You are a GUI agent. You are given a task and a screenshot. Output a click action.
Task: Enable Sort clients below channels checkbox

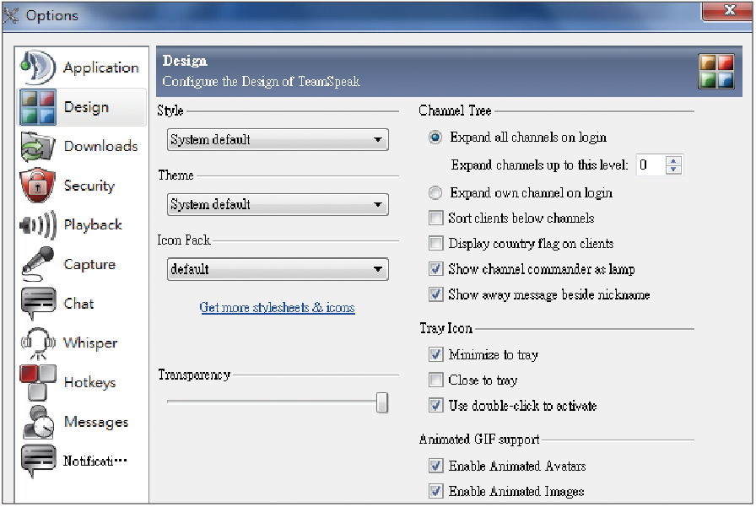tap(435, 218)
